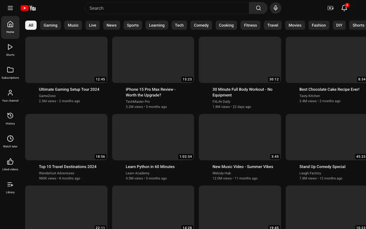Open Watch later in sidebar

[10, 142]
